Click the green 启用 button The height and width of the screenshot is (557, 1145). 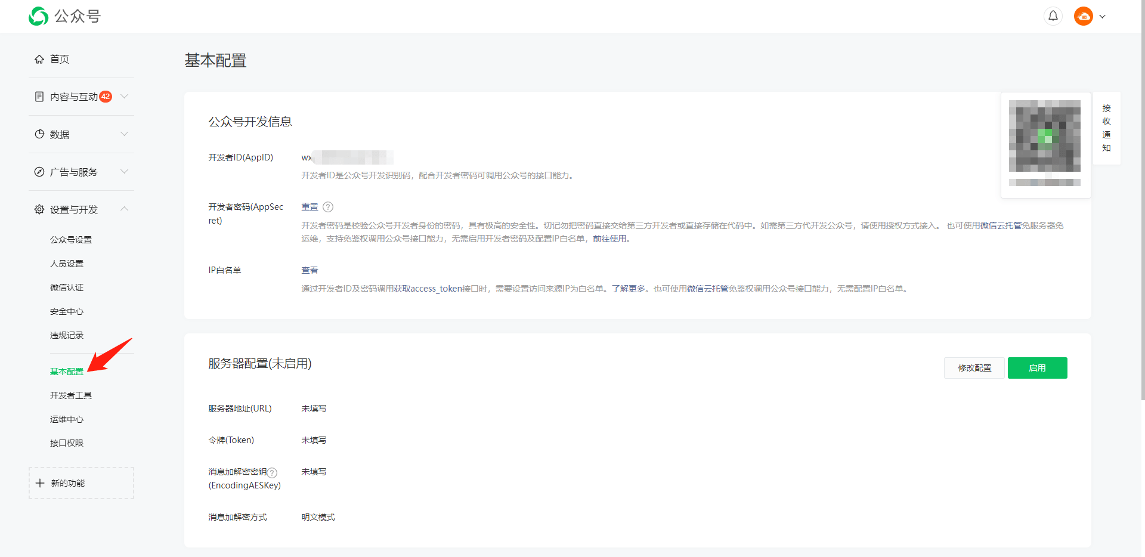coord(1037,368)
